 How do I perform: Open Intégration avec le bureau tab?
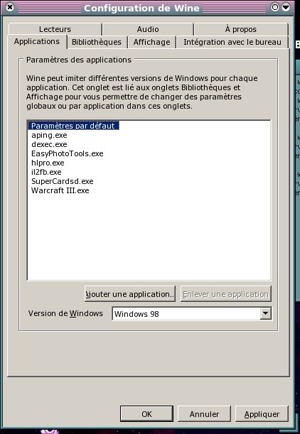[232, 42]
